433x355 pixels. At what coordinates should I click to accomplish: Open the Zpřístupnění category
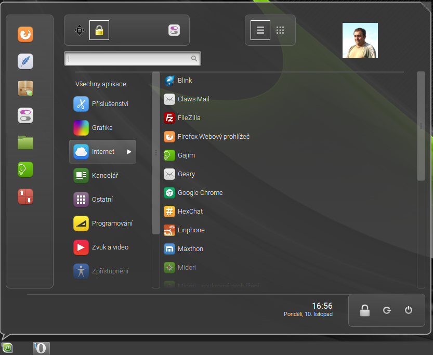pos(102,271)
